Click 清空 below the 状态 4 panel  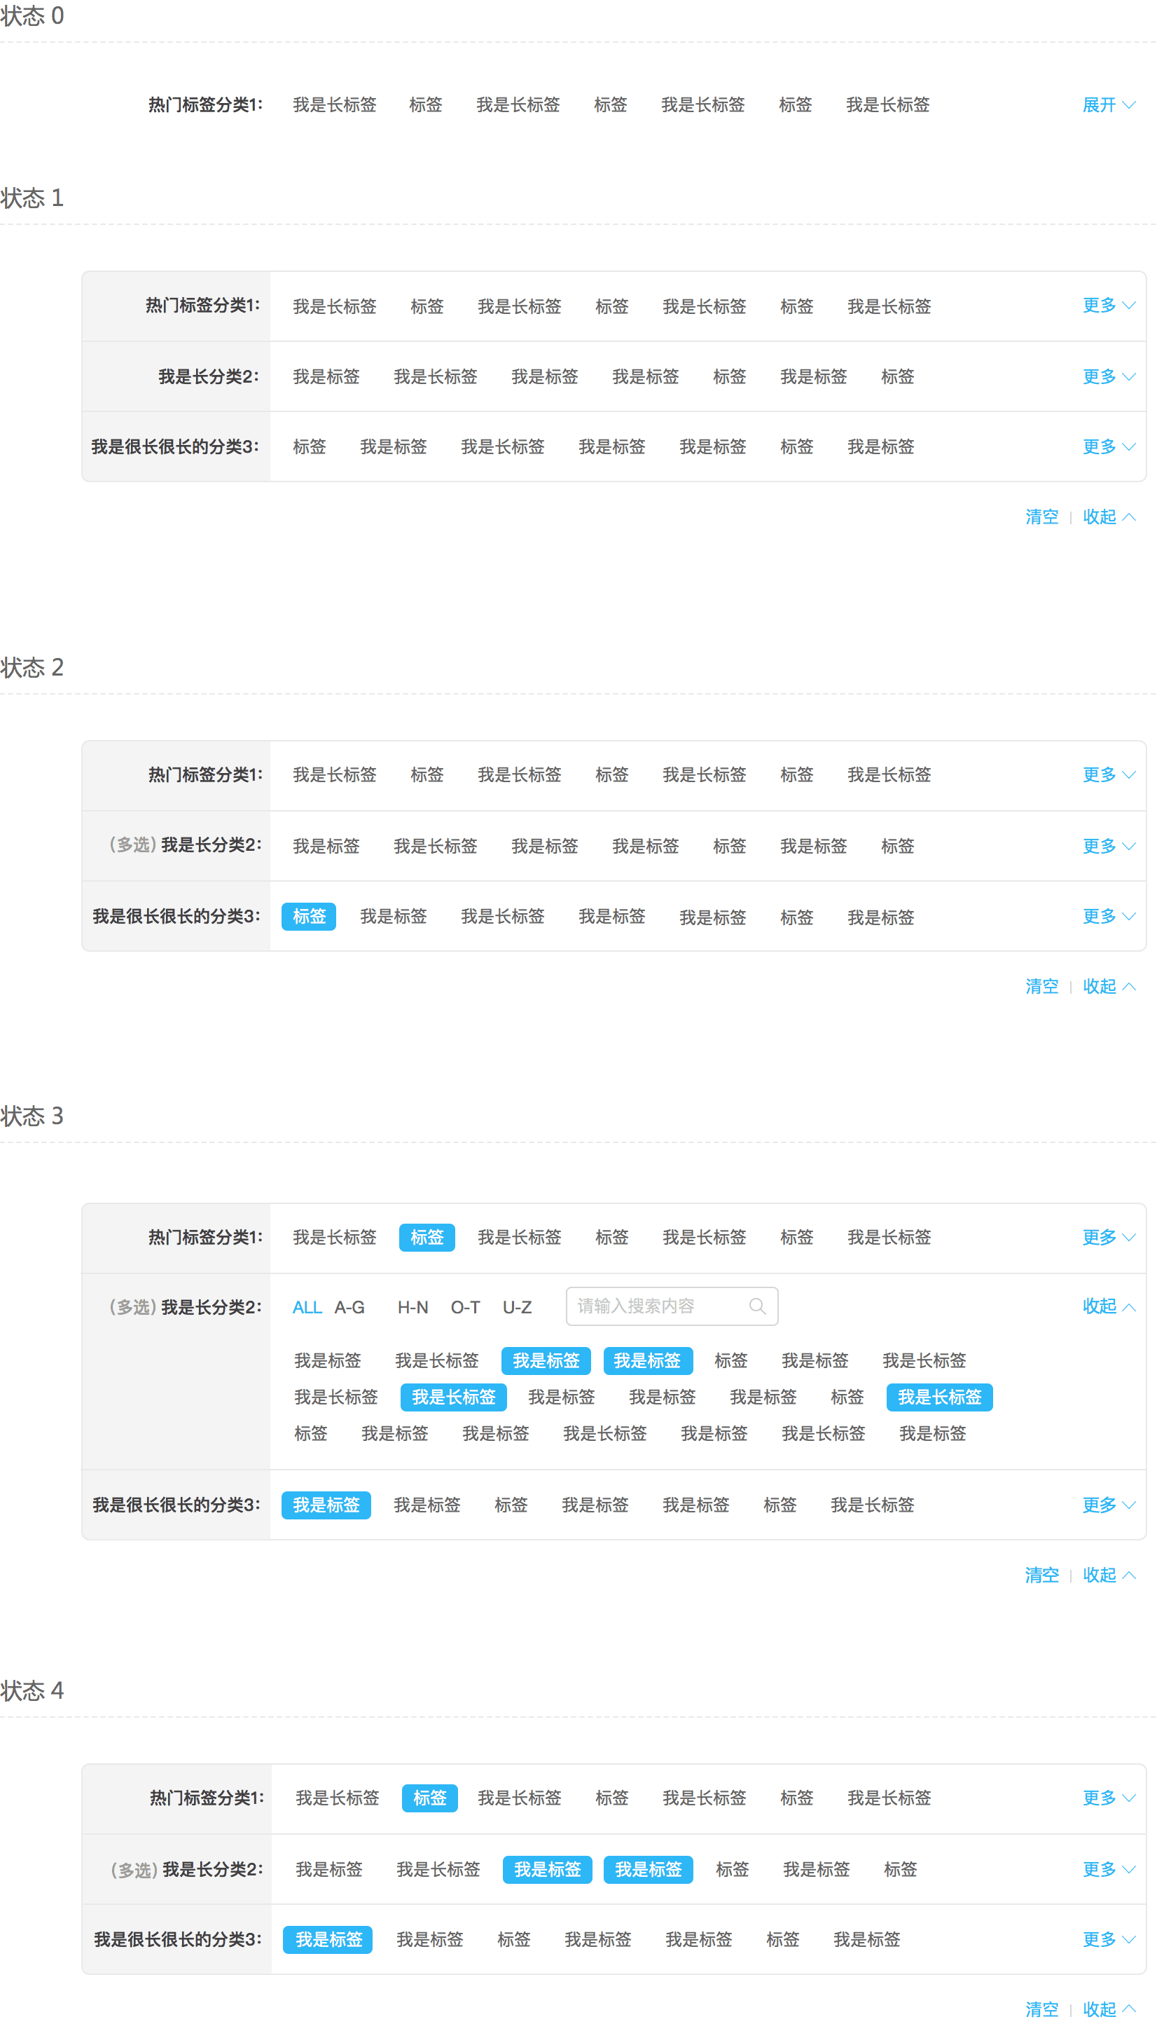1041,2010
